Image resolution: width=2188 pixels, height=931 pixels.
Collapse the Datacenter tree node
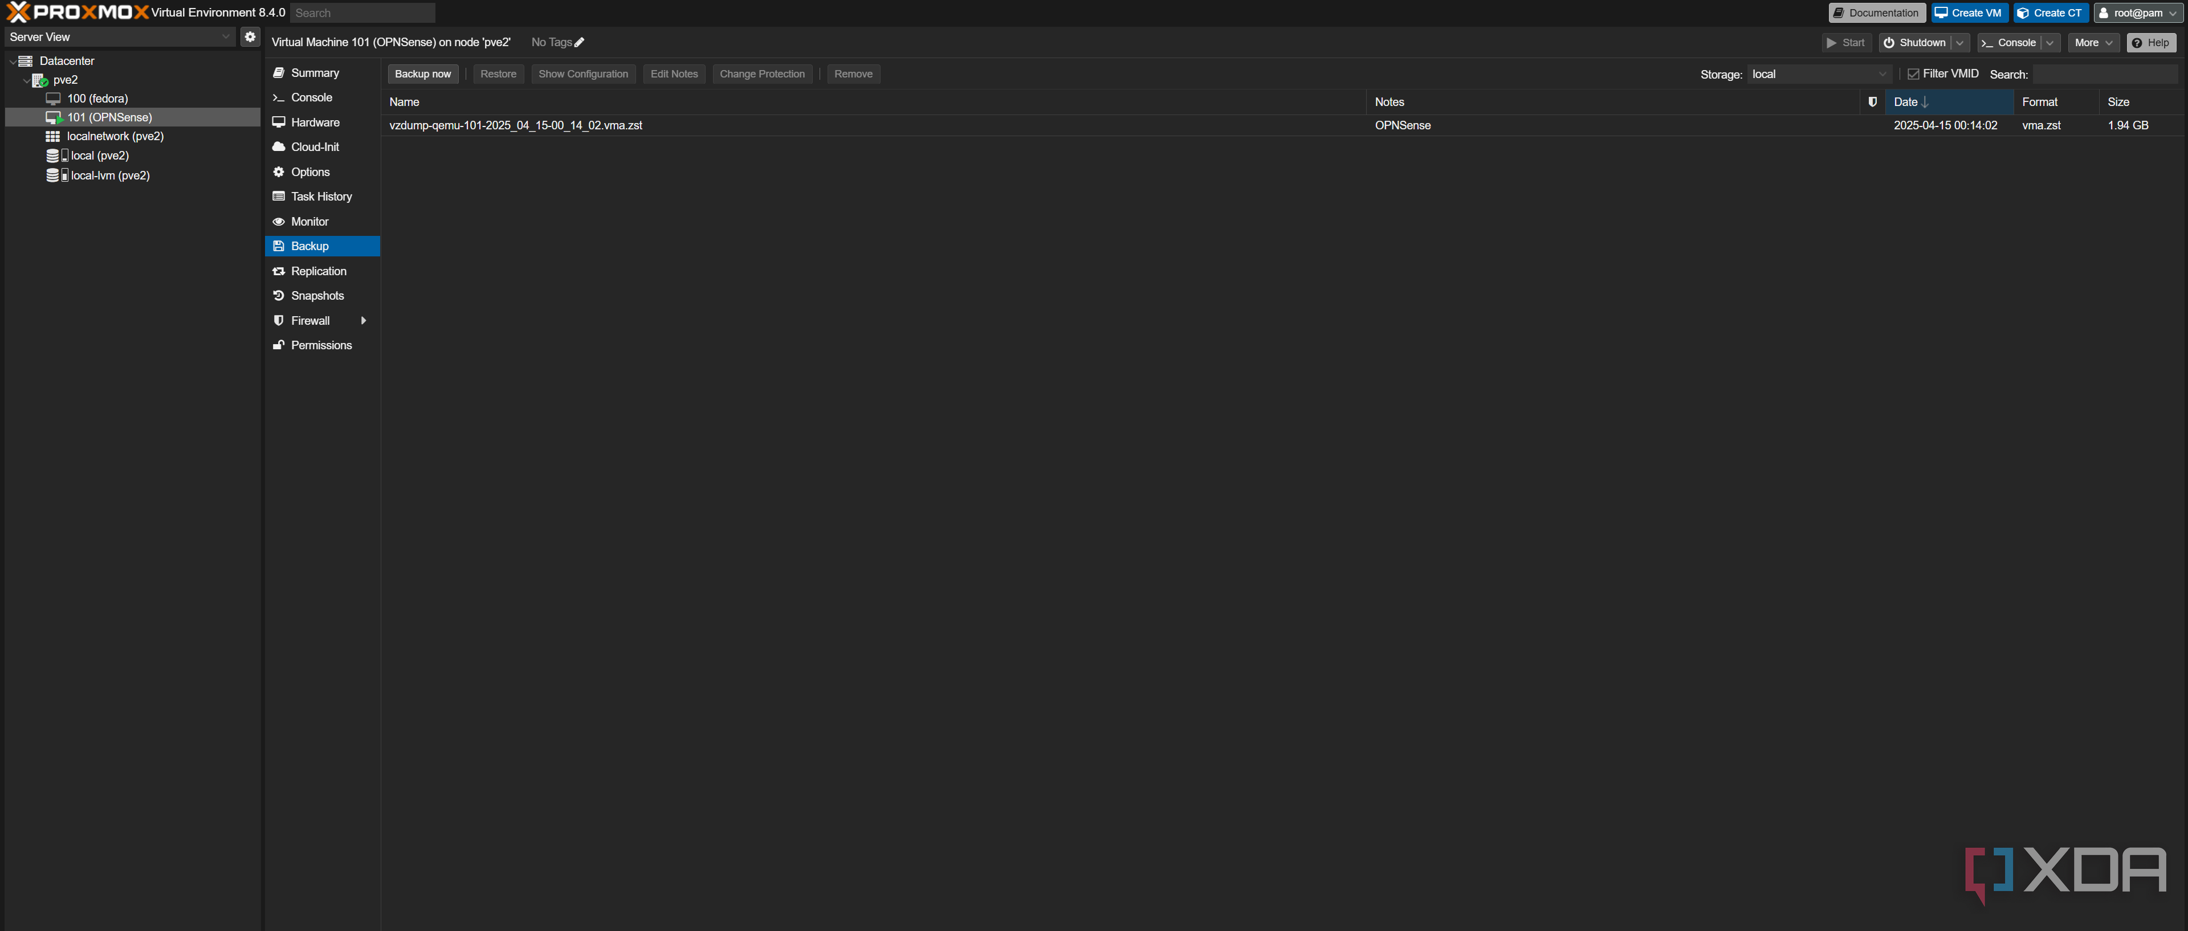(13, 61)
